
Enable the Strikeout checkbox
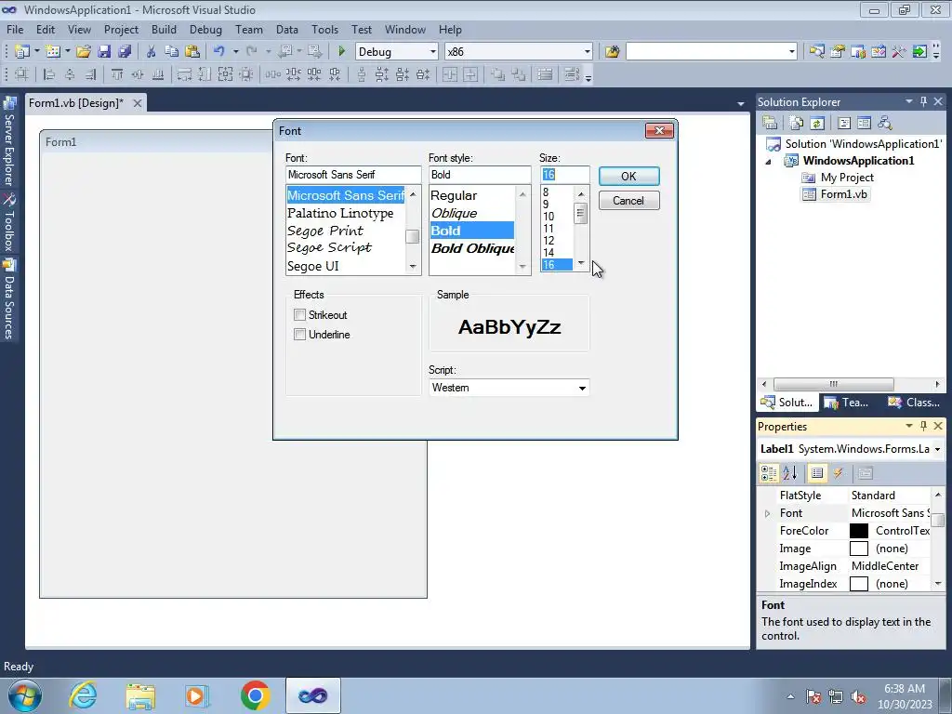tap(299, 314)
